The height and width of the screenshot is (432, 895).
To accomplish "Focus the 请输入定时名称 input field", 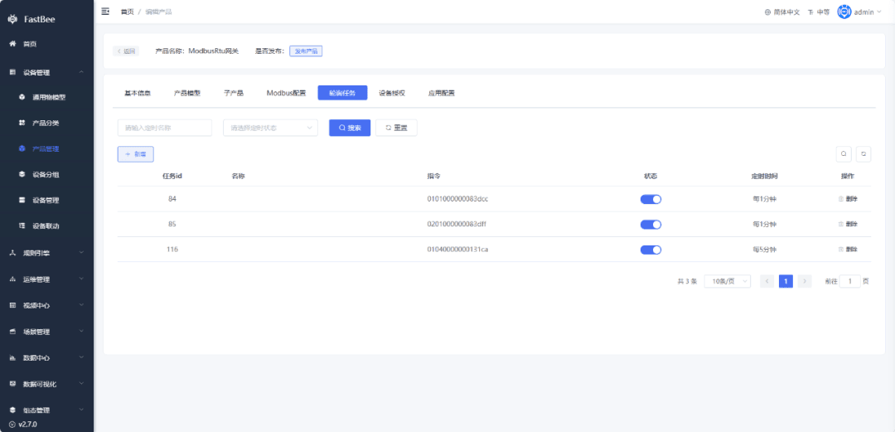I will tap(165, 128).
